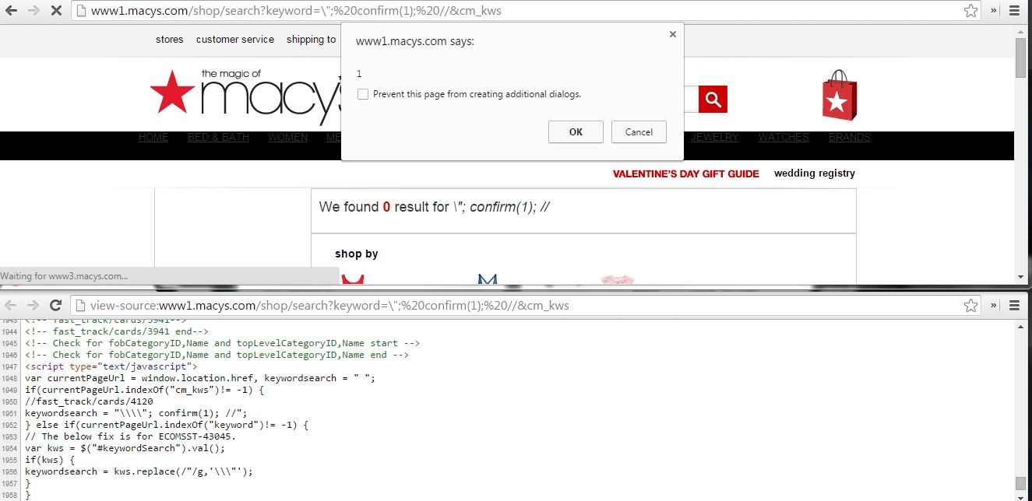
Task: Go back in the view-source browser
Action: [12, 305]
